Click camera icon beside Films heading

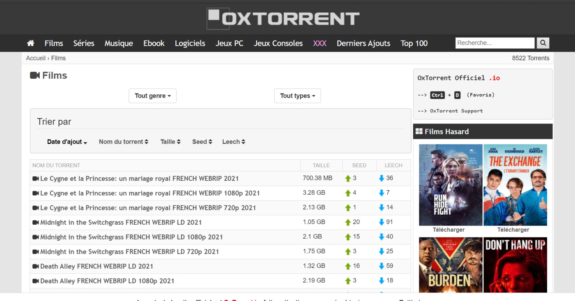click(35, 75)
